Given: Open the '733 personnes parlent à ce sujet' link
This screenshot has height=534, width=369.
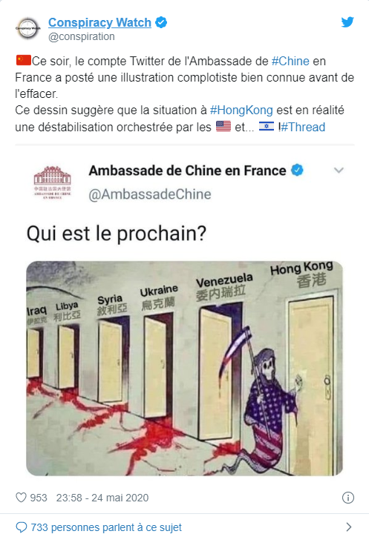Looking at the screenshot, I should [x=106, y=527].
